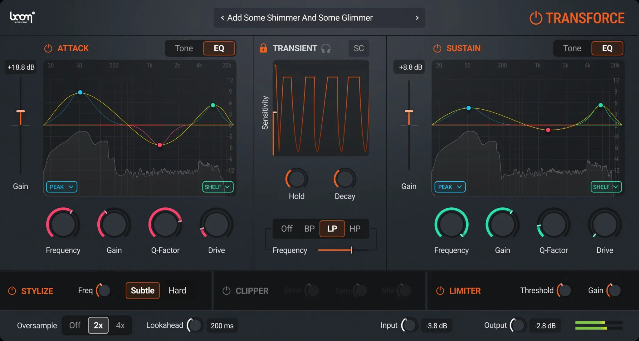The height and width of the screenshot is (341, 639).
Task: Click the Lookahead knob
Action: click(x=195, y=325)
